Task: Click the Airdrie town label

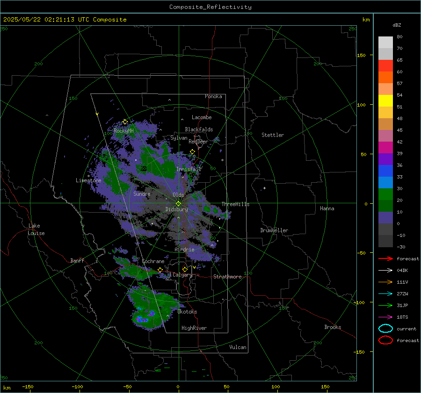Action: pos(184,250)
